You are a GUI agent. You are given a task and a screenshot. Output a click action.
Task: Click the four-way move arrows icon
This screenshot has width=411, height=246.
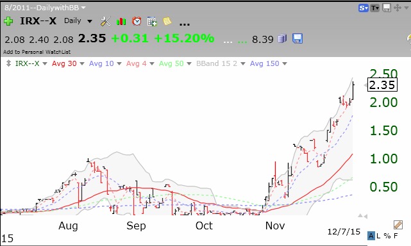(x=398, y=8)
